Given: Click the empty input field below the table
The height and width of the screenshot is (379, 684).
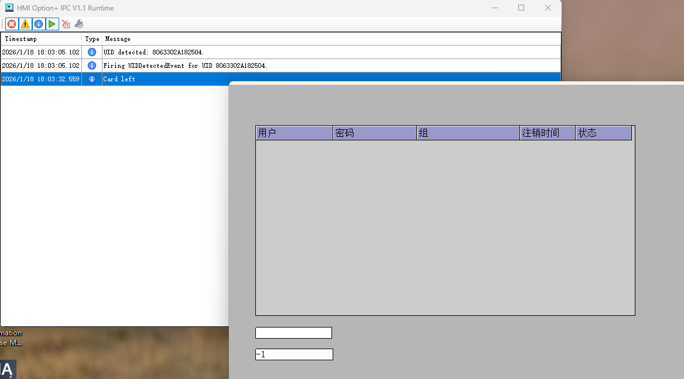Looking at the screenshot, I should tap(293, 333).
